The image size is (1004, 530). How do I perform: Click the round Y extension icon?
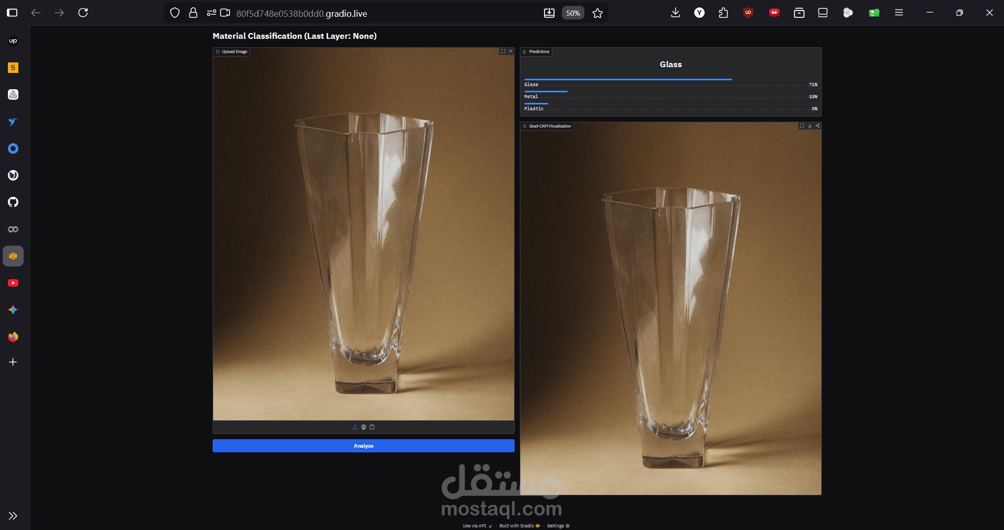click(699, 13)
